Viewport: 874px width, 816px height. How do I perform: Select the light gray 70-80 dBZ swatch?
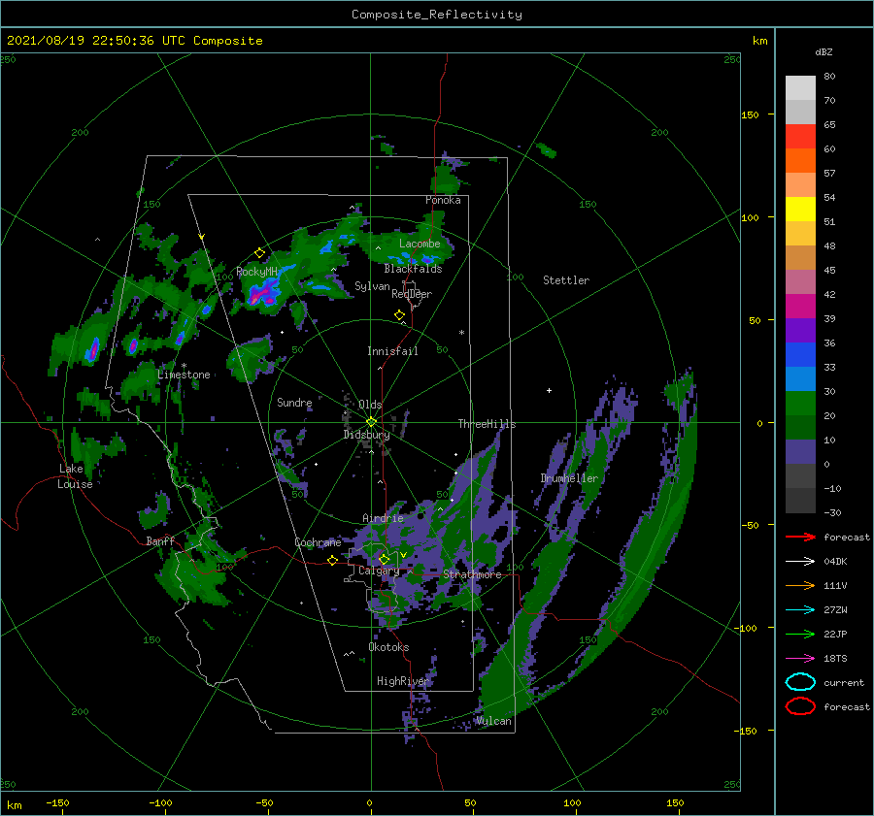click(x=800, y=88)
